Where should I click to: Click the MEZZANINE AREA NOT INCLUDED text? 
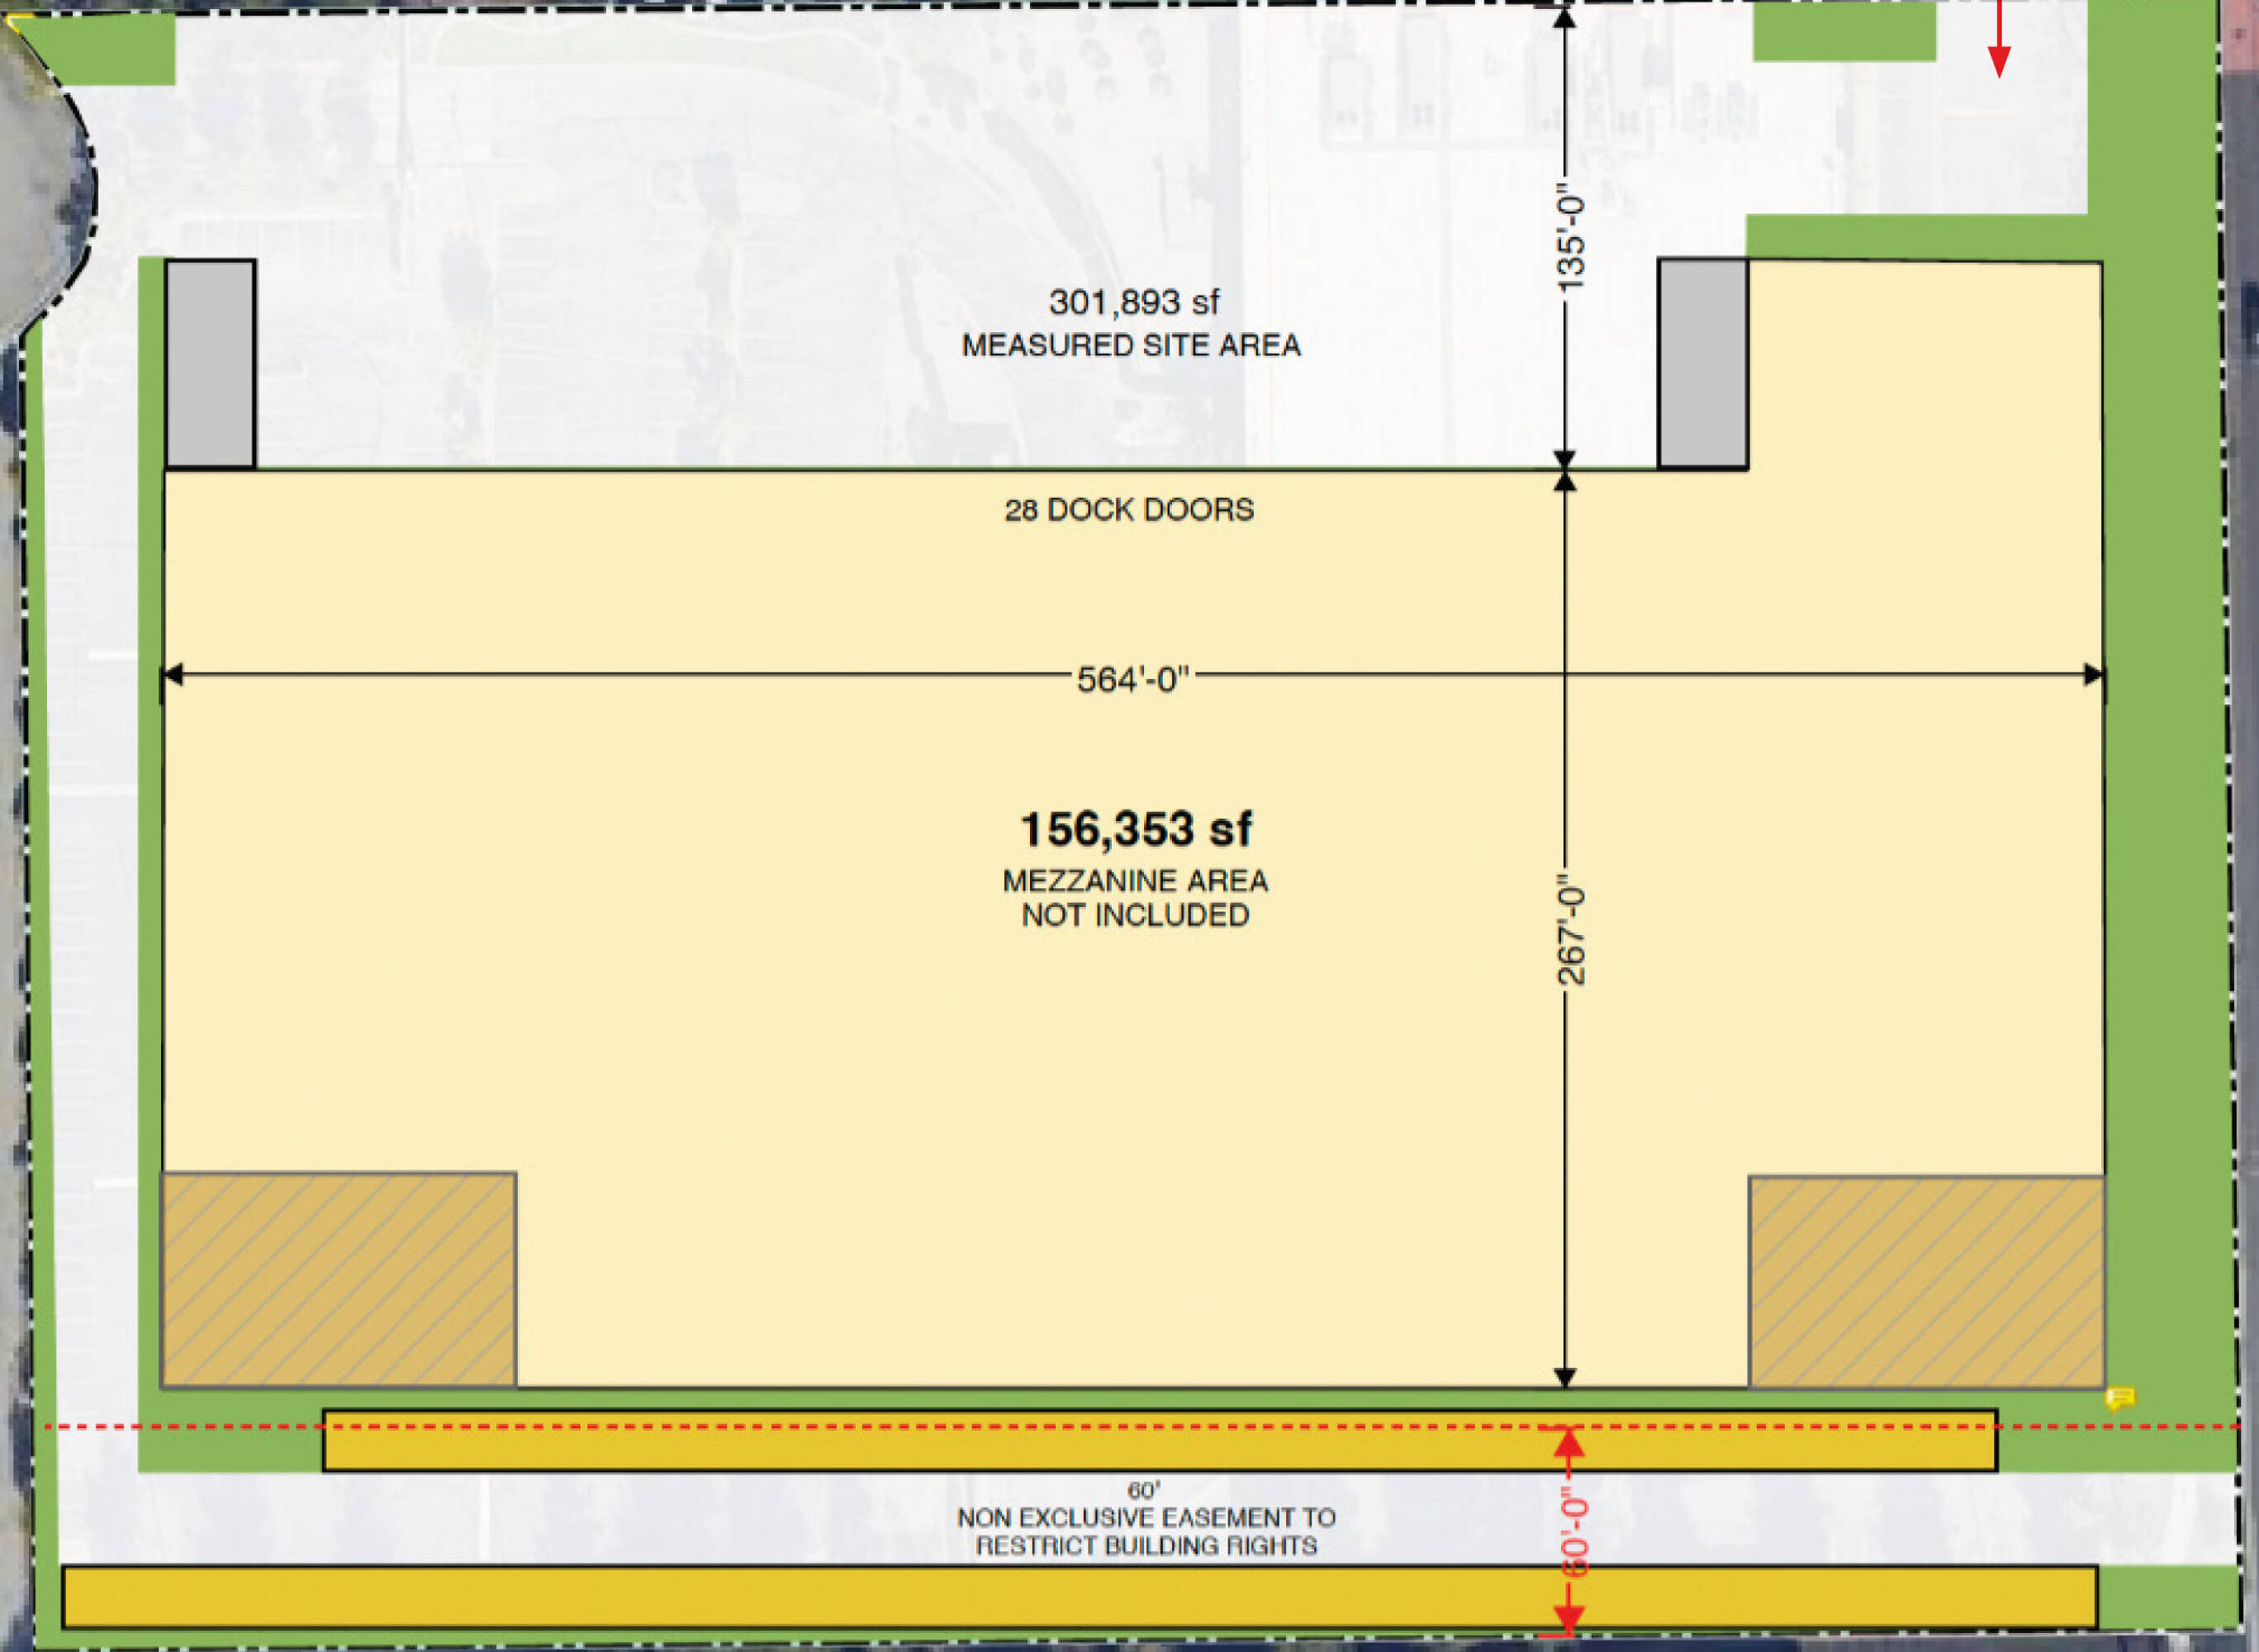[1135, 898]
